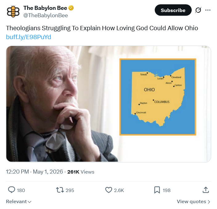
Task: Click The Babylon Bee profile avatar
Action: 13,12
